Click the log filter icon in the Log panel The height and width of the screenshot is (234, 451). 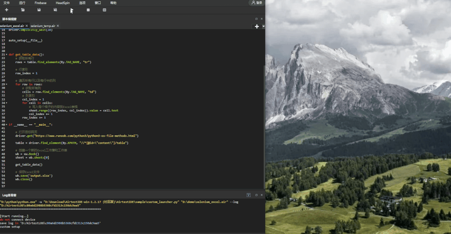click(248, 195)
